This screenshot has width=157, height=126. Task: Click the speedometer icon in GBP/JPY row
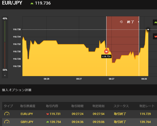coord(7,122)
